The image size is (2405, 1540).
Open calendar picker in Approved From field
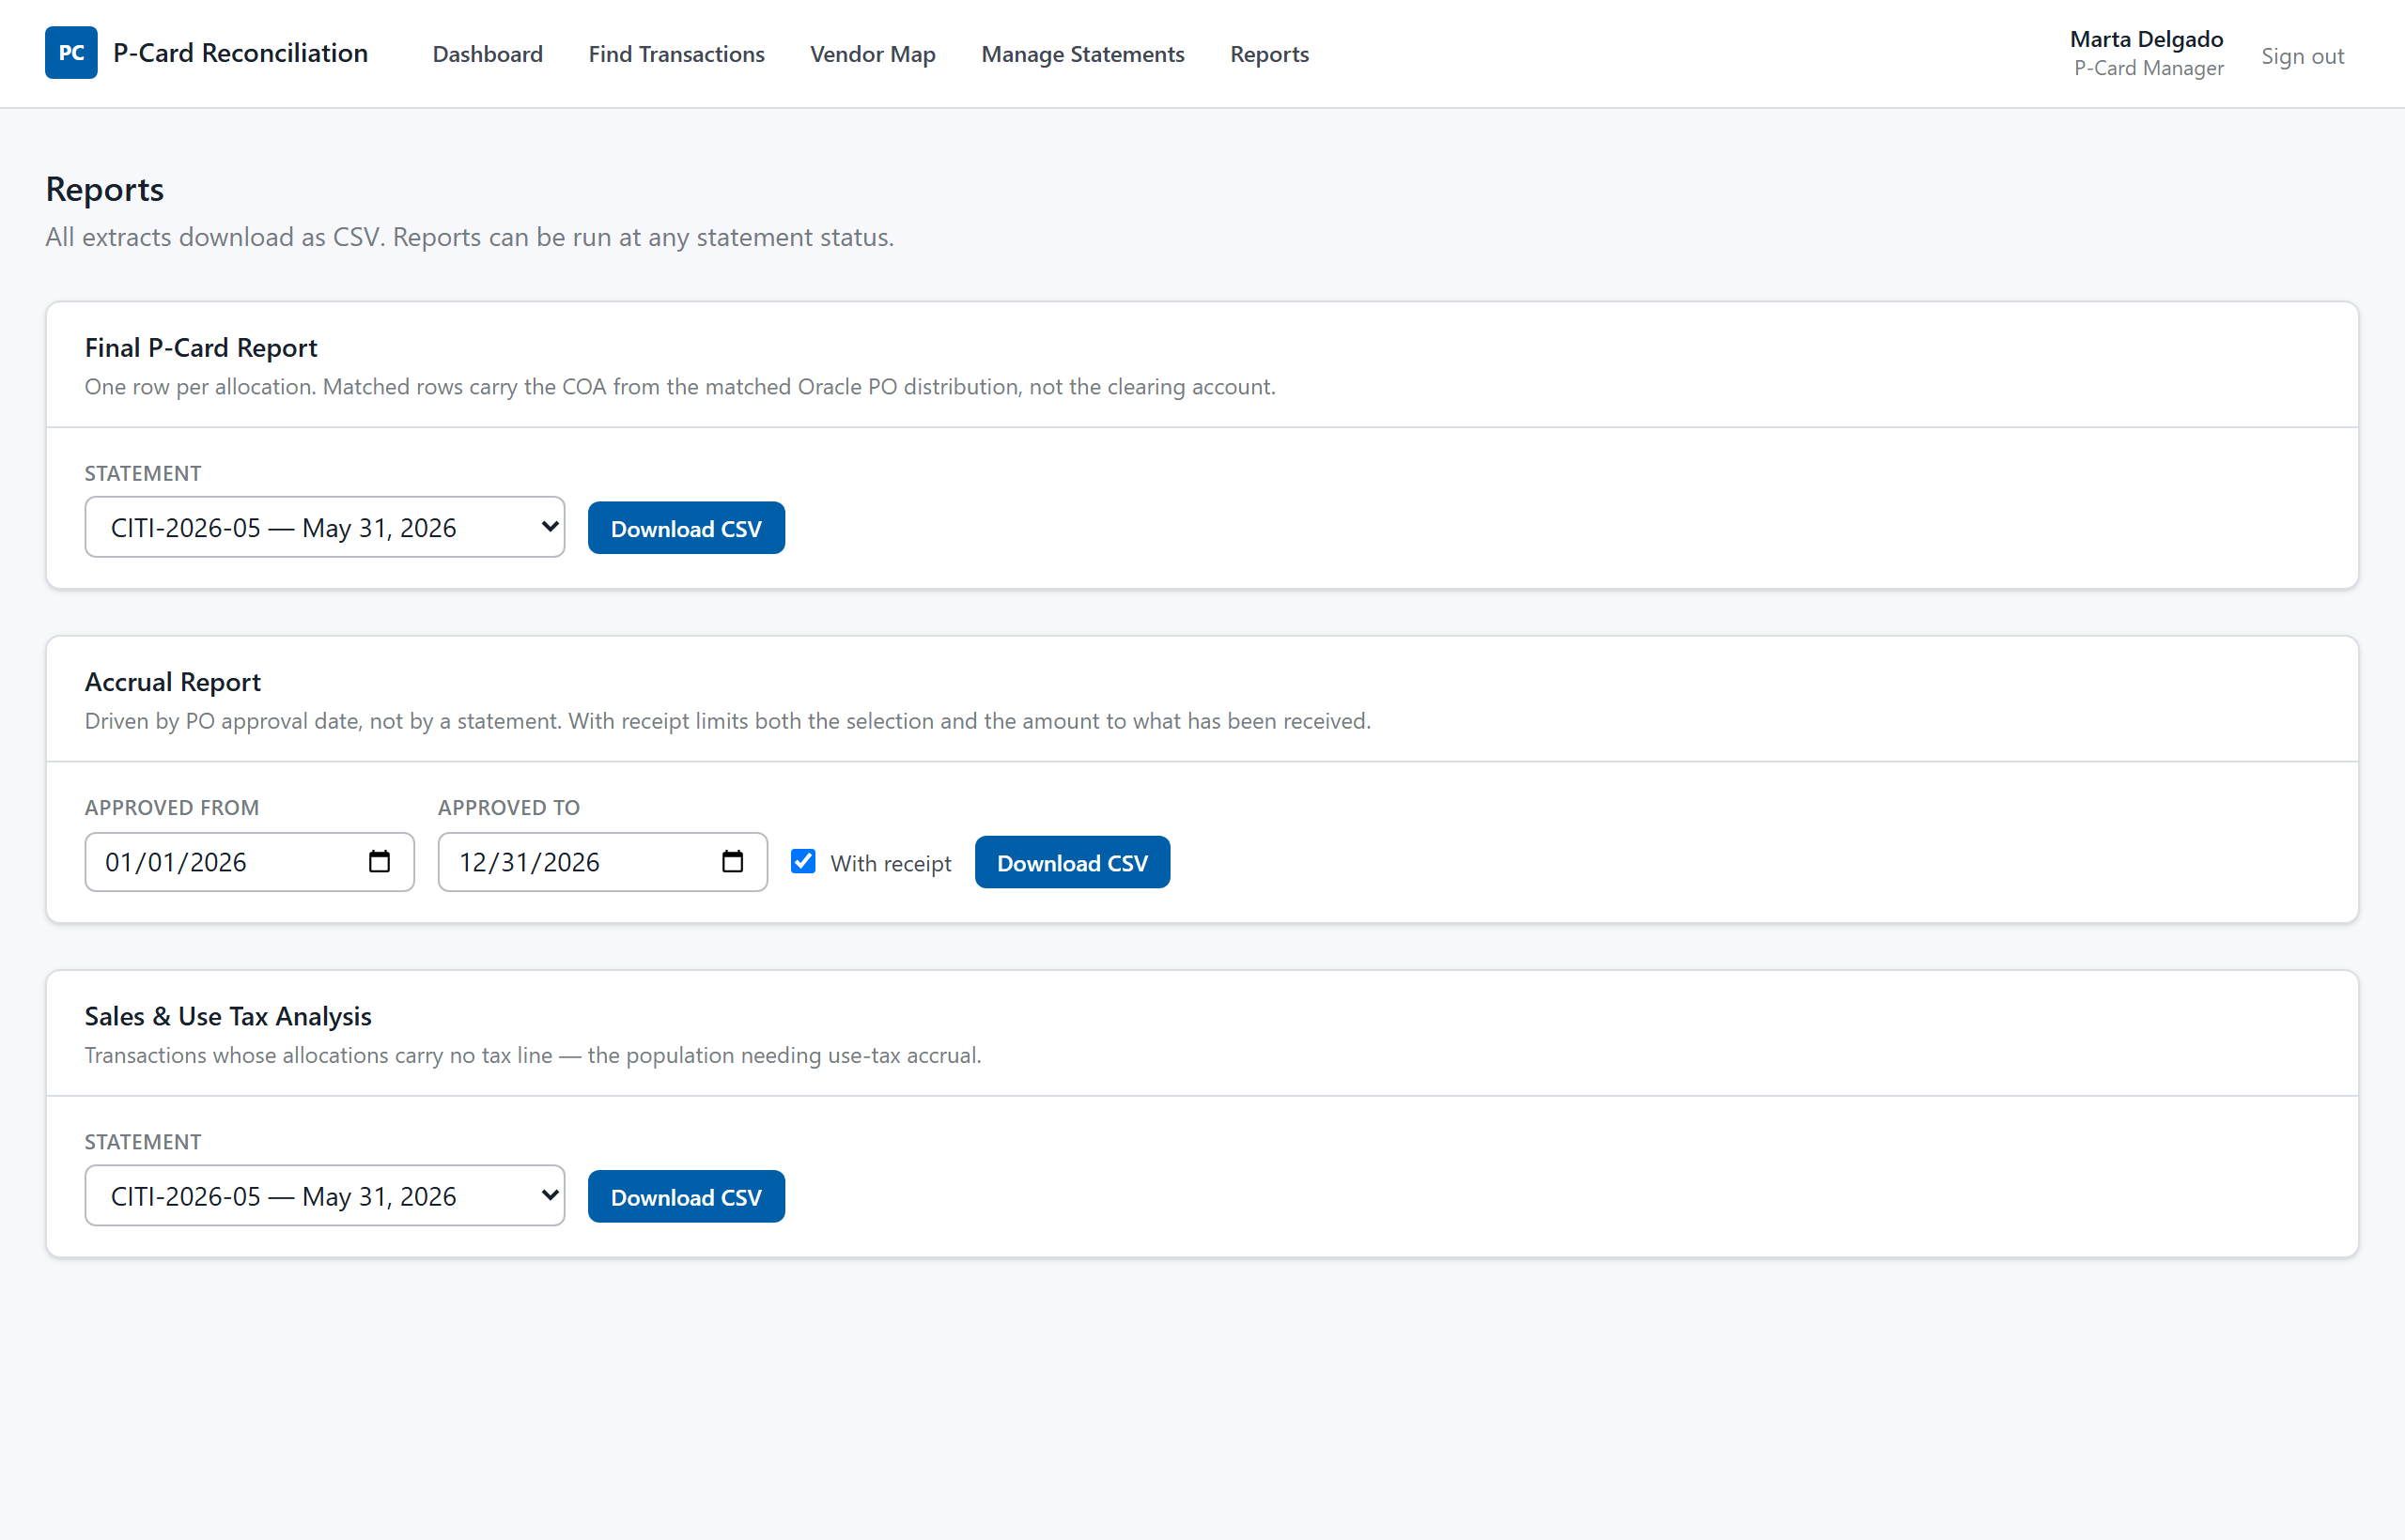pos(380,862)
